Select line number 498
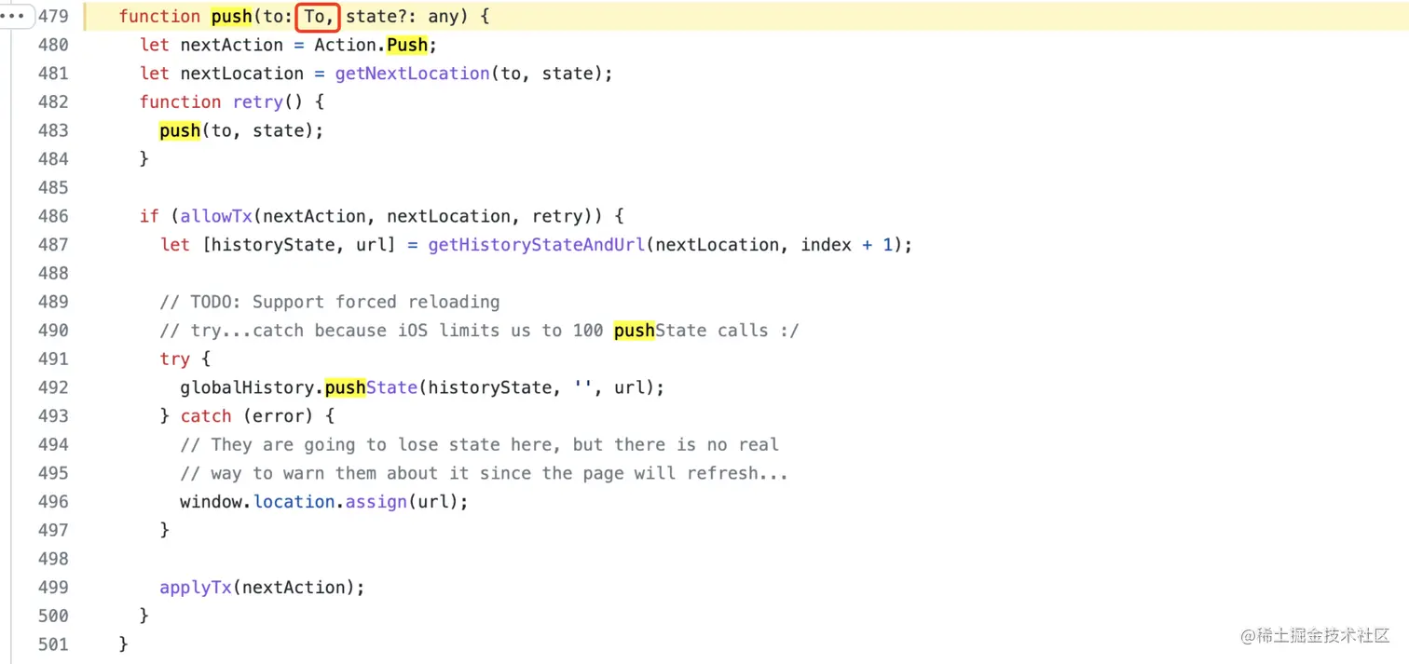 (53, 559)
